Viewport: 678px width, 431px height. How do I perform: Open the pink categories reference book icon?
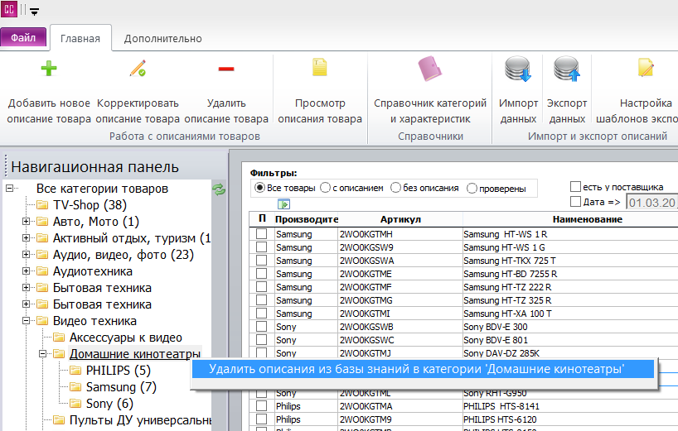[430, 69]
